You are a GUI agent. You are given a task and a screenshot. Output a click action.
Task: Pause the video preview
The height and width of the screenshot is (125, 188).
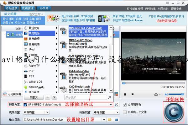pyautogui.click(x=125, y=94)
